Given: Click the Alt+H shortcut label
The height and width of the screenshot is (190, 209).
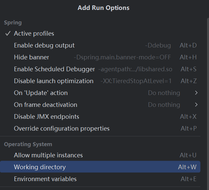Looking at the screenshot, I should tap(188, 57).
